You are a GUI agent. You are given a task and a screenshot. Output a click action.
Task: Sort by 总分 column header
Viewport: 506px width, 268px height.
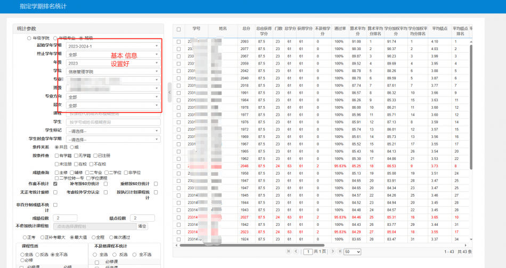pos(246,28)
